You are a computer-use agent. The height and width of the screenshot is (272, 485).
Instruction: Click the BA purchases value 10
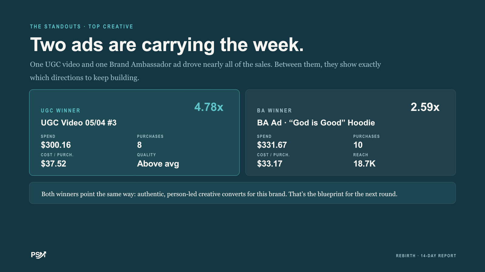pyautogui.click(x=358, y=145)
